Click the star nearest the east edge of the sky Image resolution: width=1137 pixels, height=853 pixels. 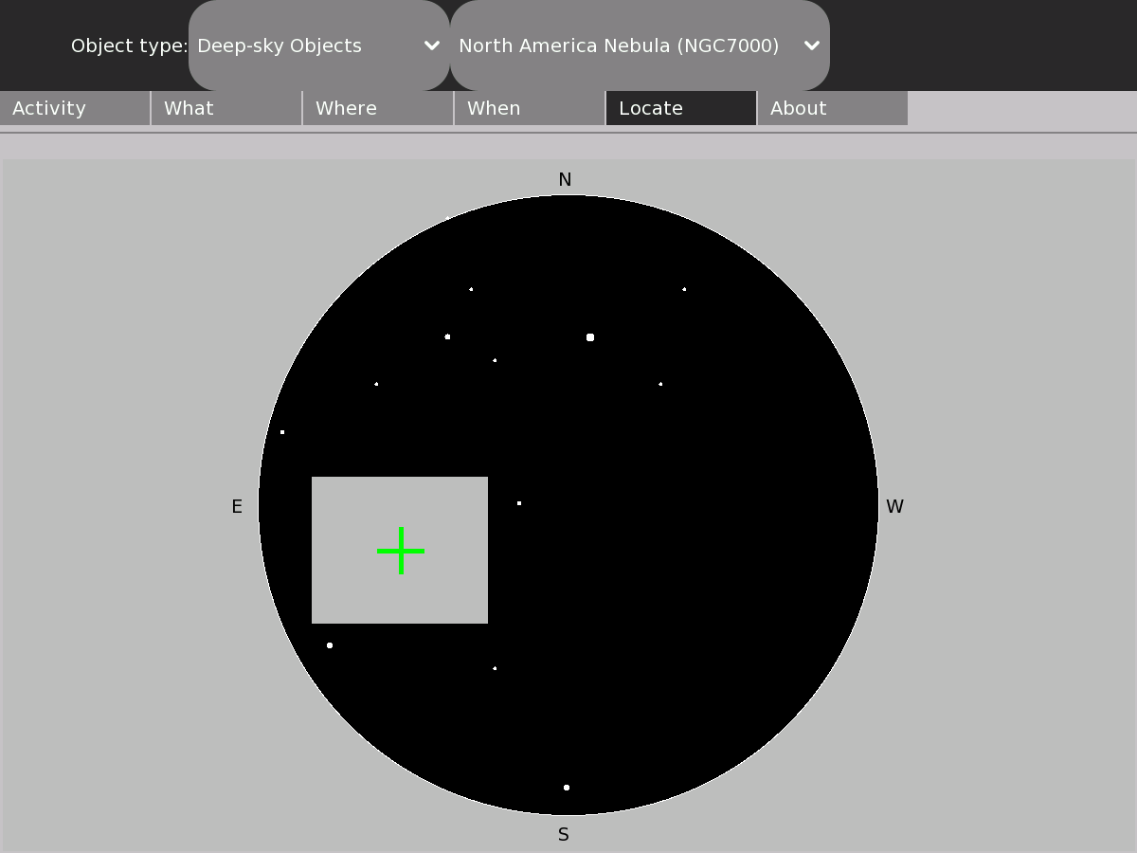pos(282,432)
